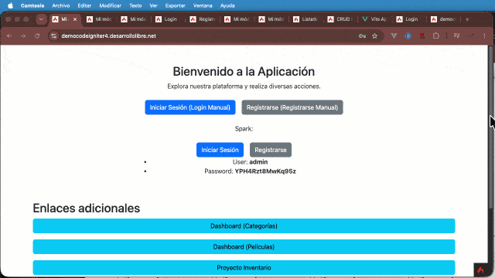Close the active browser tab
495x278 pixels.
pos(75,19)
